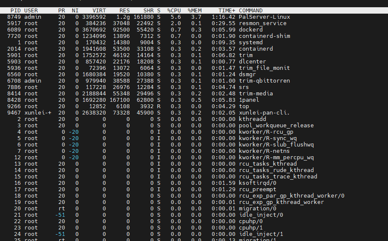This screenshot has width=388, height=241.
Task: Select the PalServer-Linux command text
Action: pyautogui.click(x=264, y=17)
